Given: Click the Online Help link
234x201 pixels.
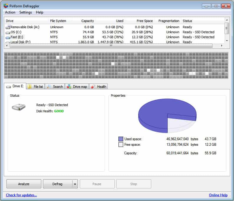Looking at the screenshot, I should click(218, 195).
